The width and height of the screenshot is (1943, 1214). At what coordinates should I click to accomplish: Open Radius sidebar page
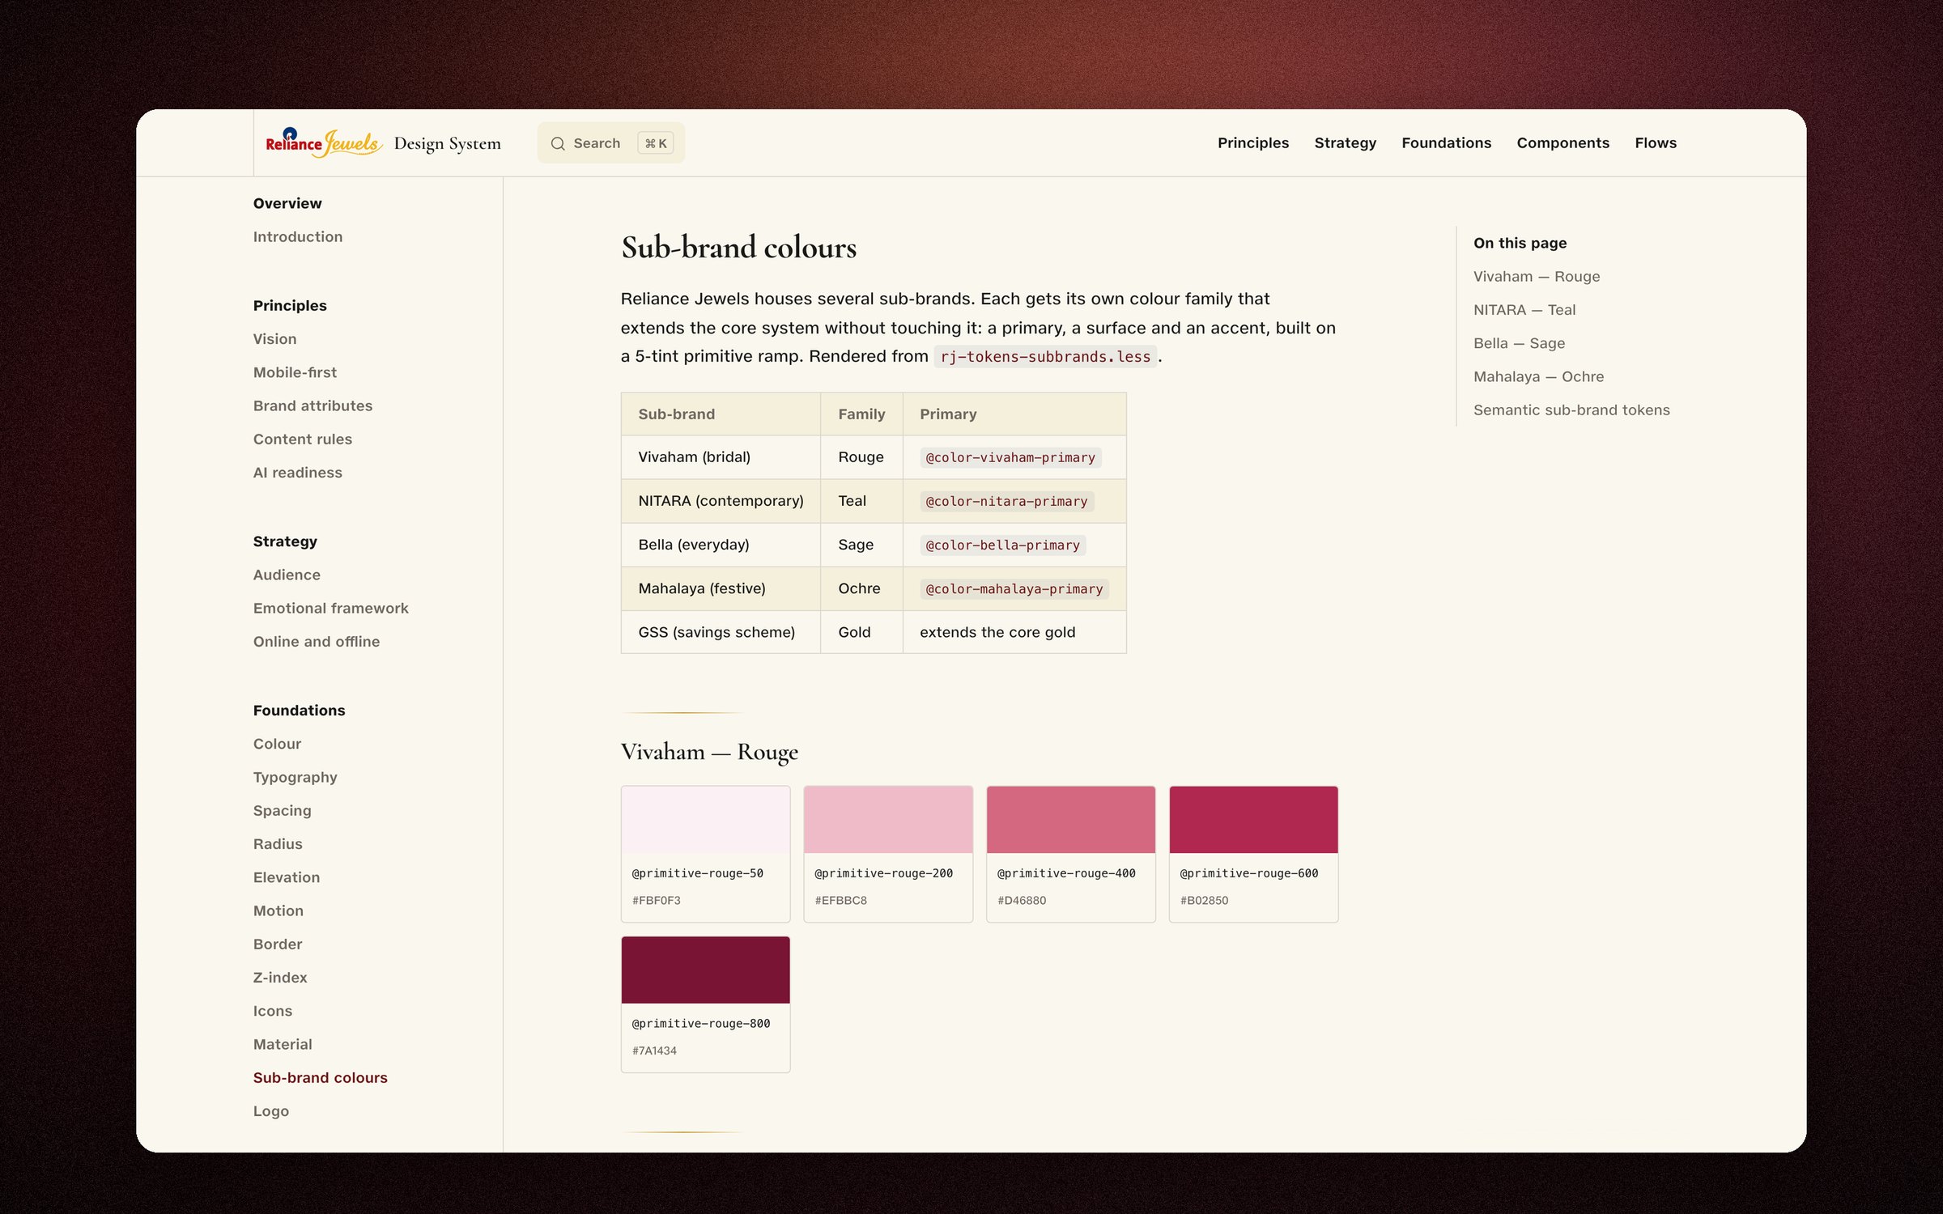(278, 843)
